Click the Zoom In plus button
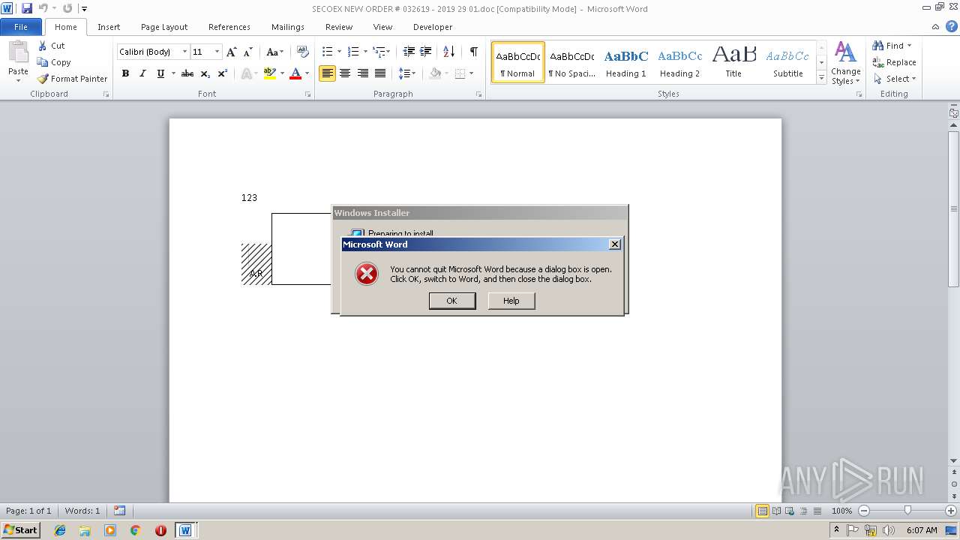Viewport: 960px width, 540px height. [x=951, y=511]
